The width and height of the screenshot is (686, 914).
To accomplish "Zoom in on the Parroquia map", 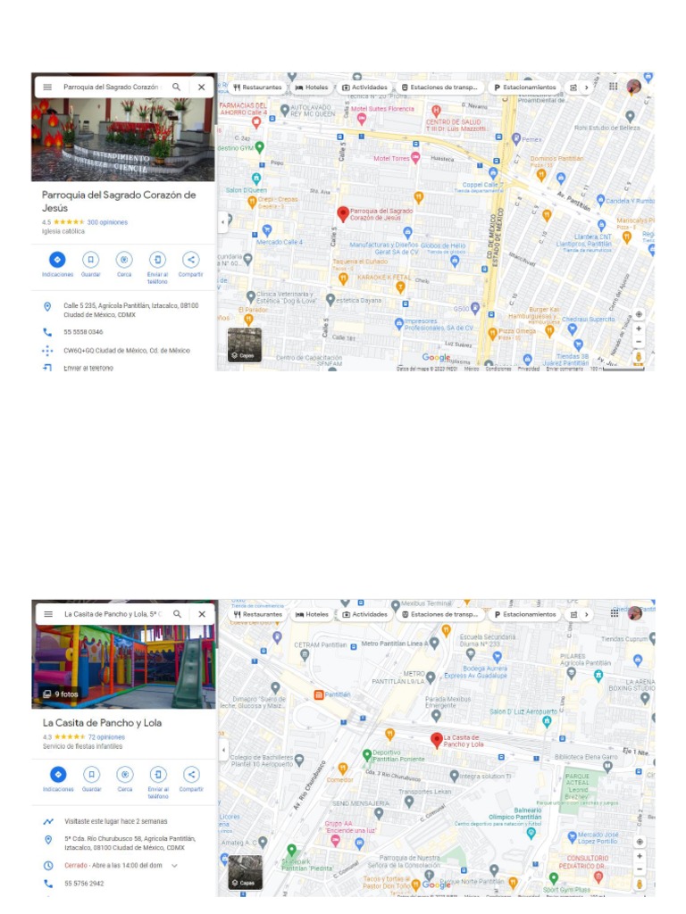I will coord(639,328).
